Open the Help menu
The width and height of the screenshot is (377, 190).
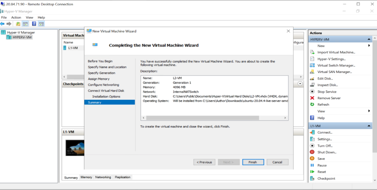coord(41,18)
